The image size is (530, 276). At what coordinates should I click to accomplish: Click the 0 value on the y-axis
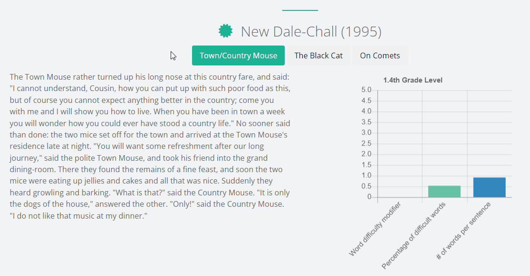369,197
